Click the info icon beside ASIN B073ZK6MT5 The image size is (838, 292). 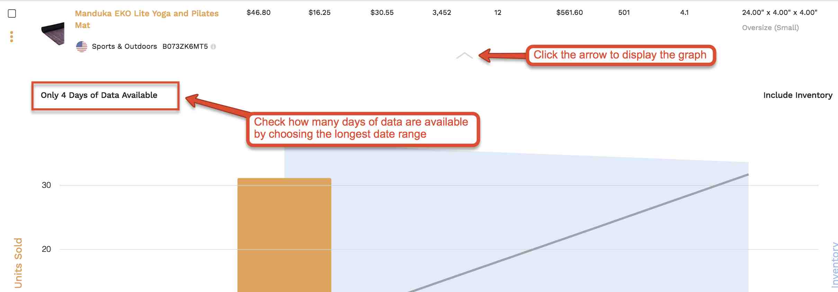click(x=213, y=46)
